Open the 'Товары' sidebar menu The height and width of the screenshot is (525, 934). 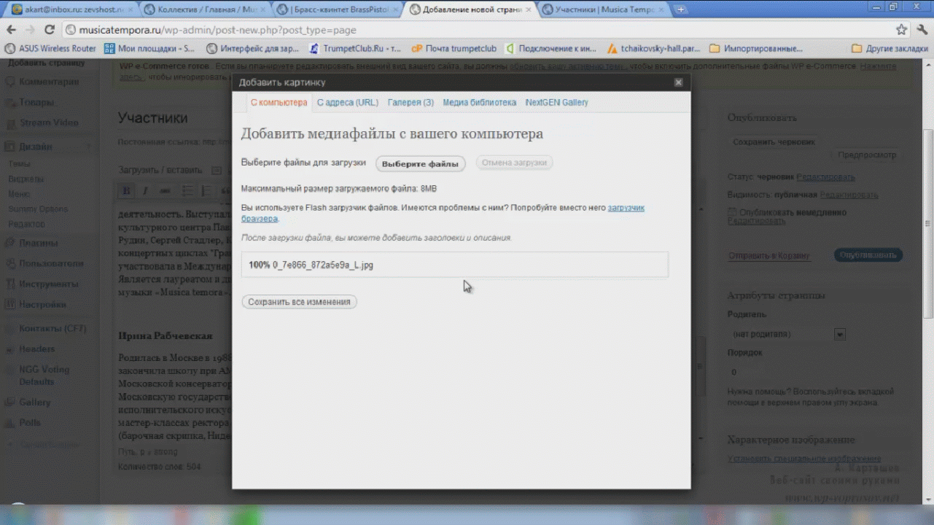[36, 102]
